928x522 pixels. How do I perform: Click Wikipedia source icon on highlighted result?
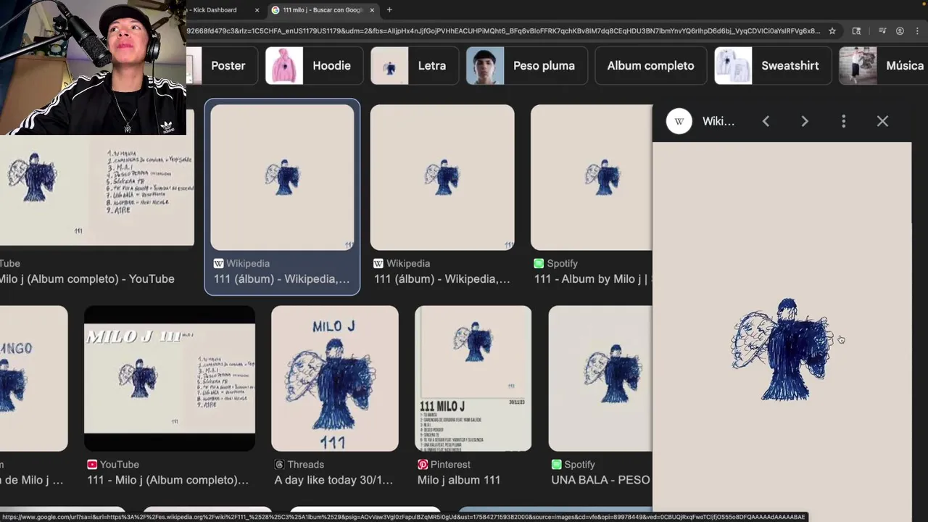click(x=218, y=264)
